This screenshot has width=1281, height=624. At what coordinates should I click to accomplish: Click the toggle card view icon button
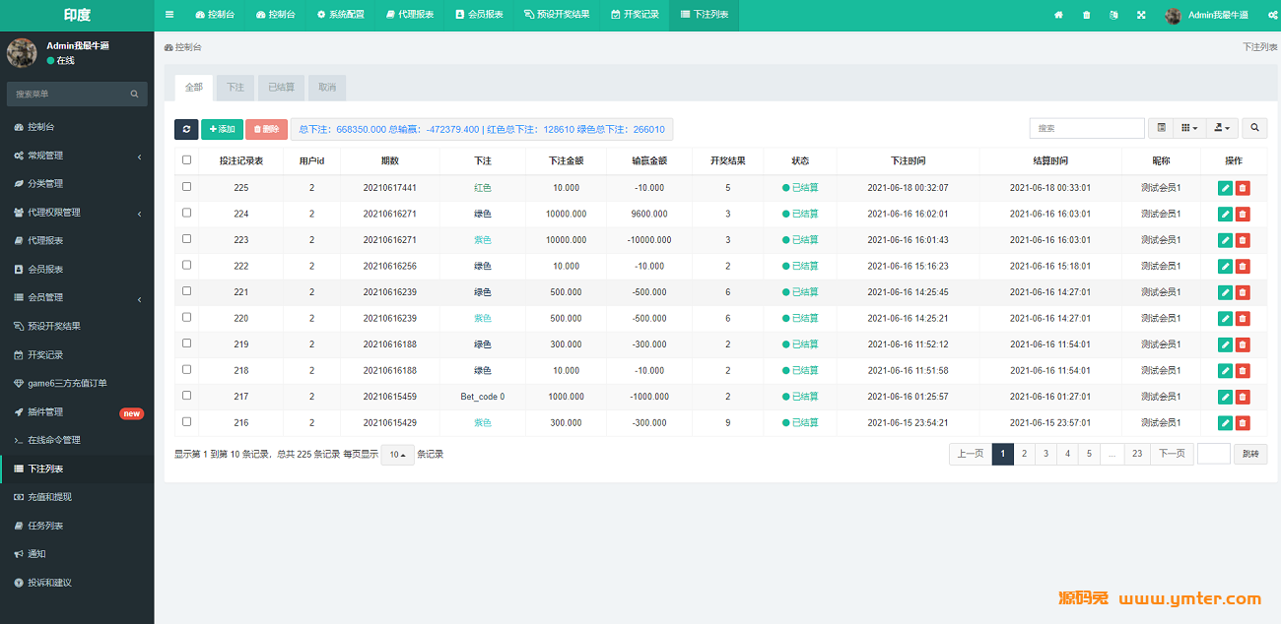(x=1162, y=128)
